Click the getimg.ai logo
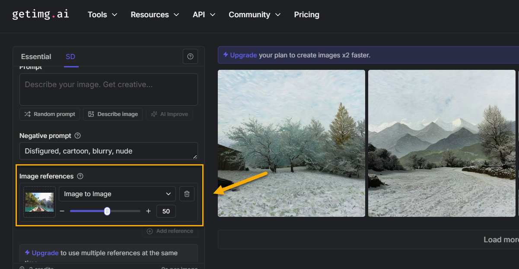Screen dimensions: 519x269 point(40,14)
